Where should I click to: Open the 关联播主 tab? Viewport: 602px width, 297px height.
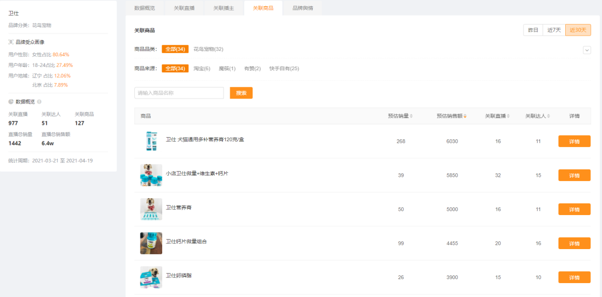click(x=224, y=8)
